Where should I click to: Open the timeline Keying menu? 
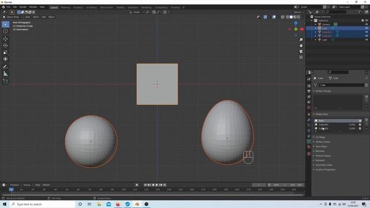(28, 185)
